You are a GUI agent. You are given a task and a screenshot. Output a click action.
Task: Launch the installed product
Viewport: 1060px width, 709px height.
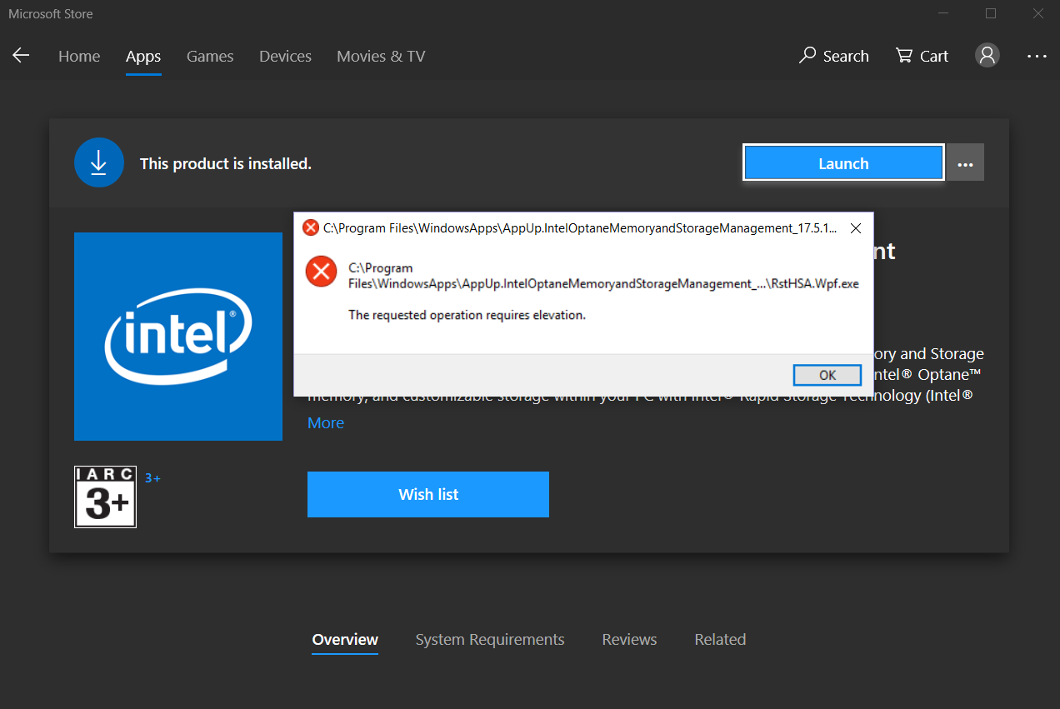click(x=843, y=162)
